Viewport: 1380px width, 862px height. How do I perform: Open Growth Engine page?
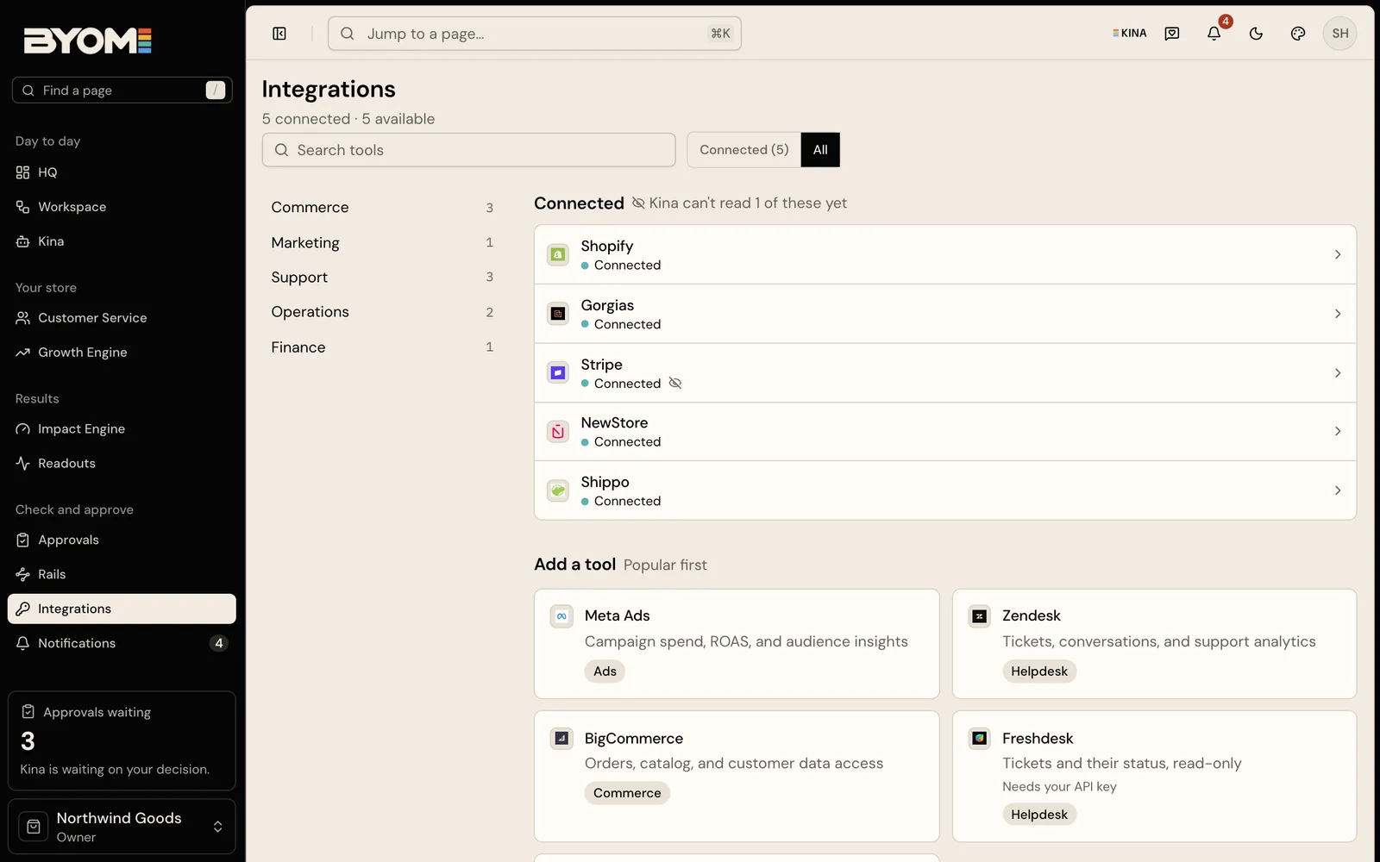pos(122,353)
